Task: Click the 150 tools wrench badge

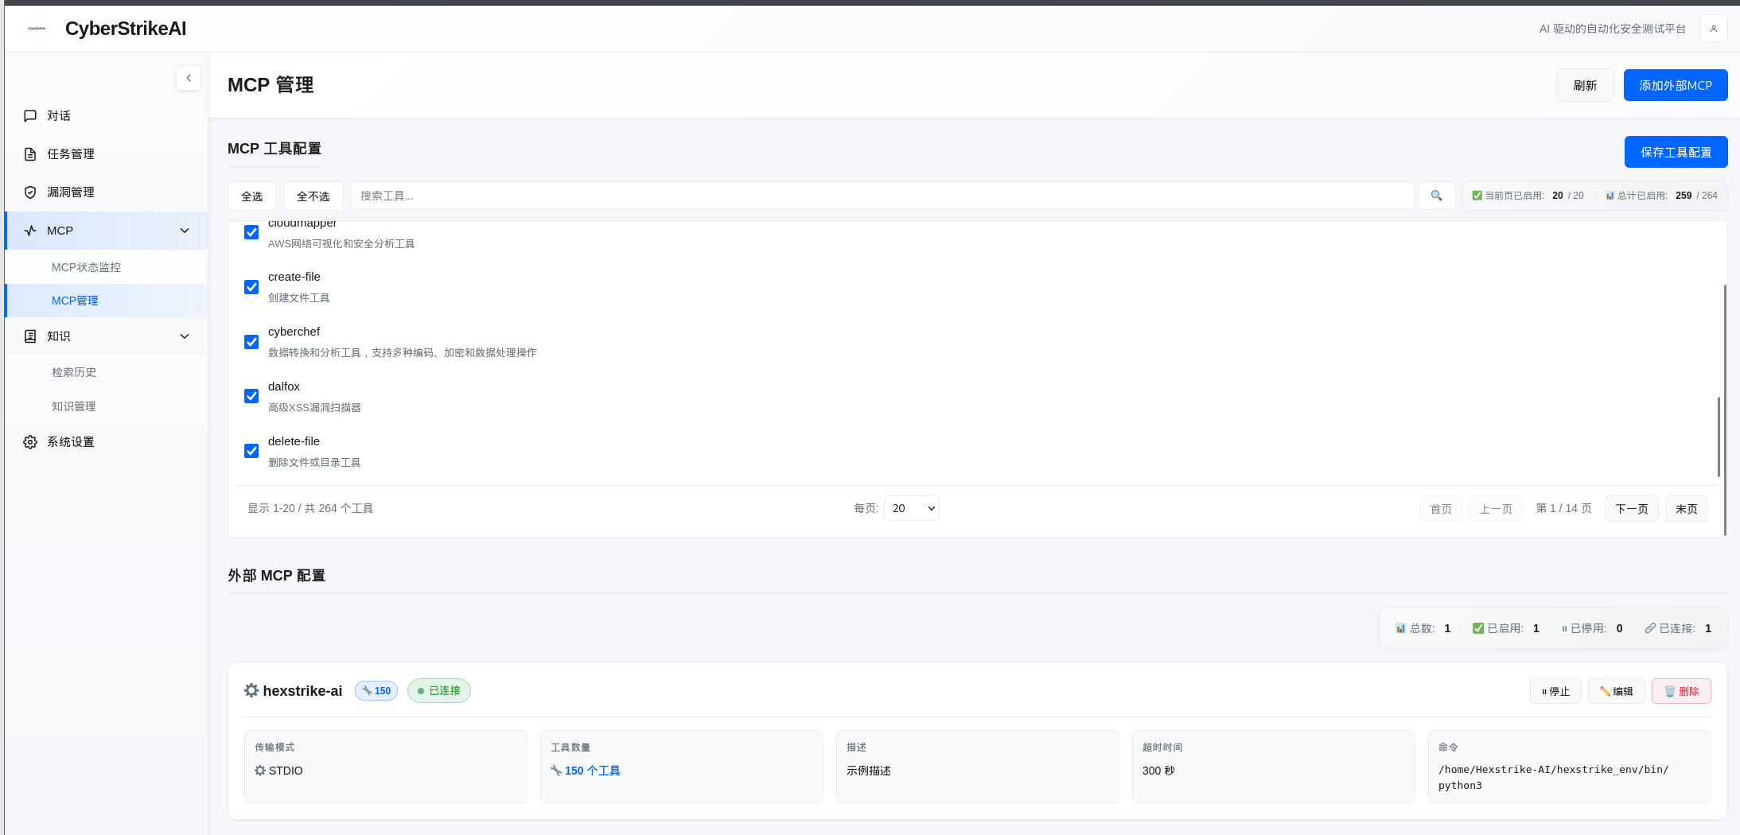Action: (376, 691)
